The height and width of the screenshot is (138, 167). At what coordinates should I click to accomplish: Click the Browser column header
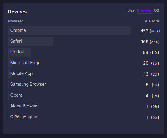click(16, 21)
